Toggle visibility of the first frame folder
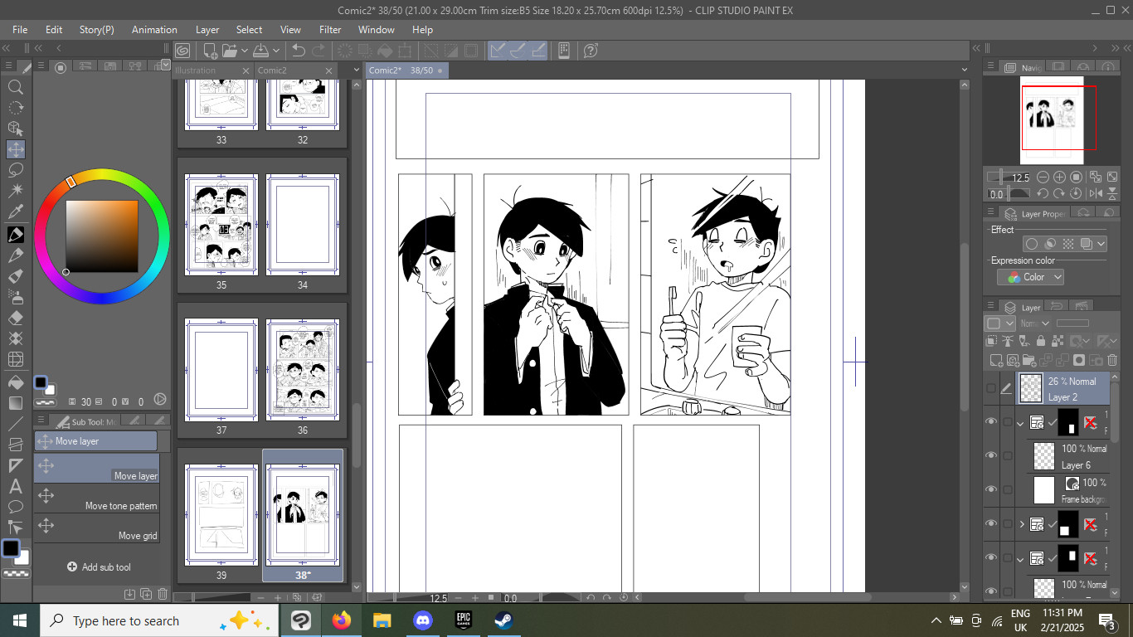1133x637 pixels. (x=991, y=421)
